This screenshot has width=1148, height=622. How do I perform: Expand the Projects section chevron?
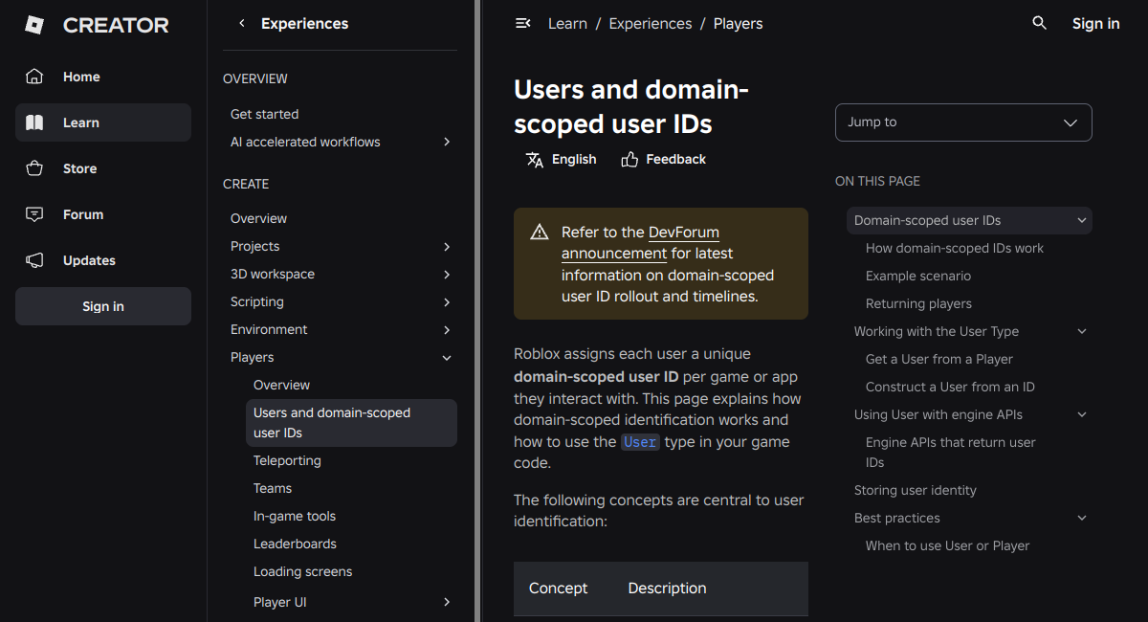447,246
